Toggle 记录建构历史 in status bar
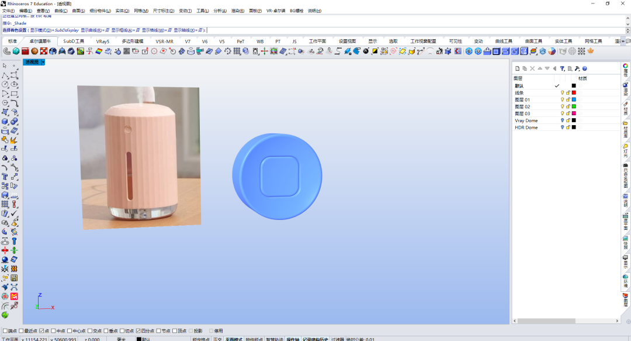Viewport: 631px width, 341px height. click(x=315, y=339)
